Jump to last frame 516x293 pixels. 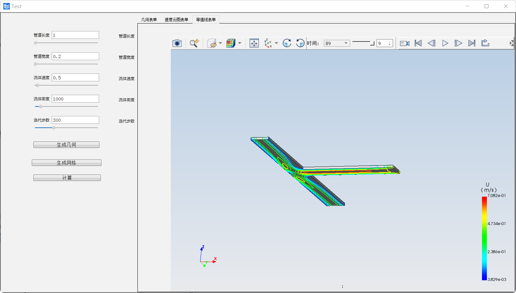point(472,43)
